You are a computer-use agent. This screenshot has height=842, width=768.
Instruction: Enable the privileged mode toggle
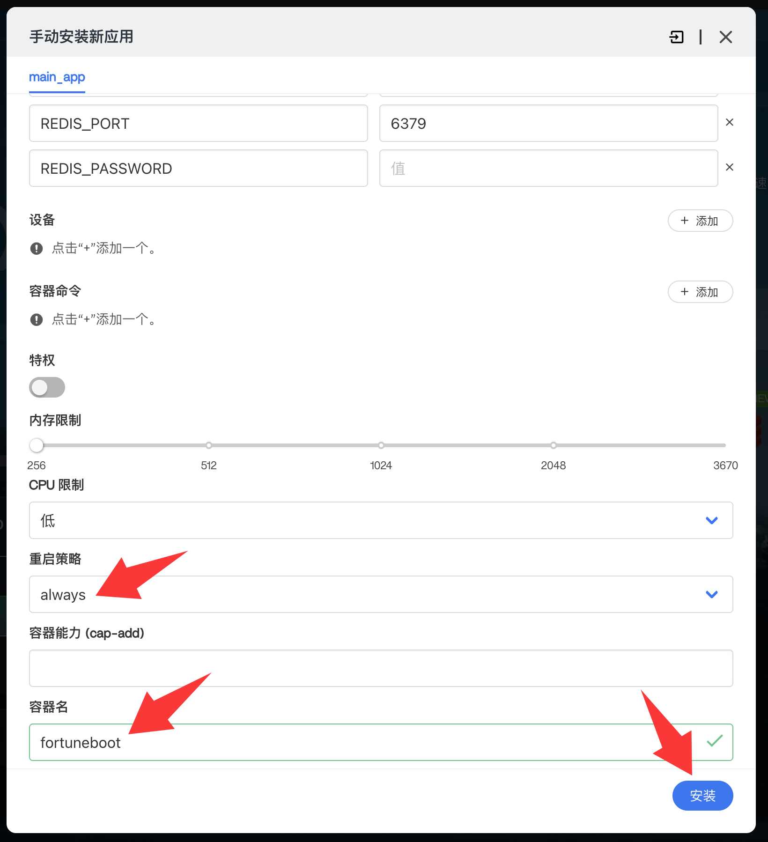[47, 387]
